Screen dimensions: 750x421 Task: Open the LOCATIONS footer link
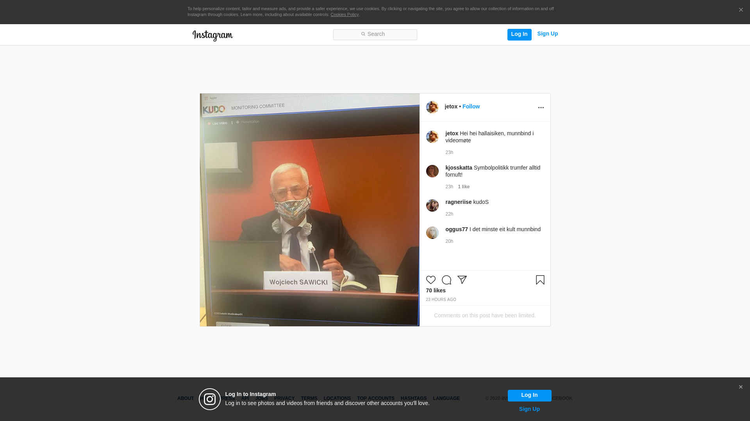pos(337,398)
